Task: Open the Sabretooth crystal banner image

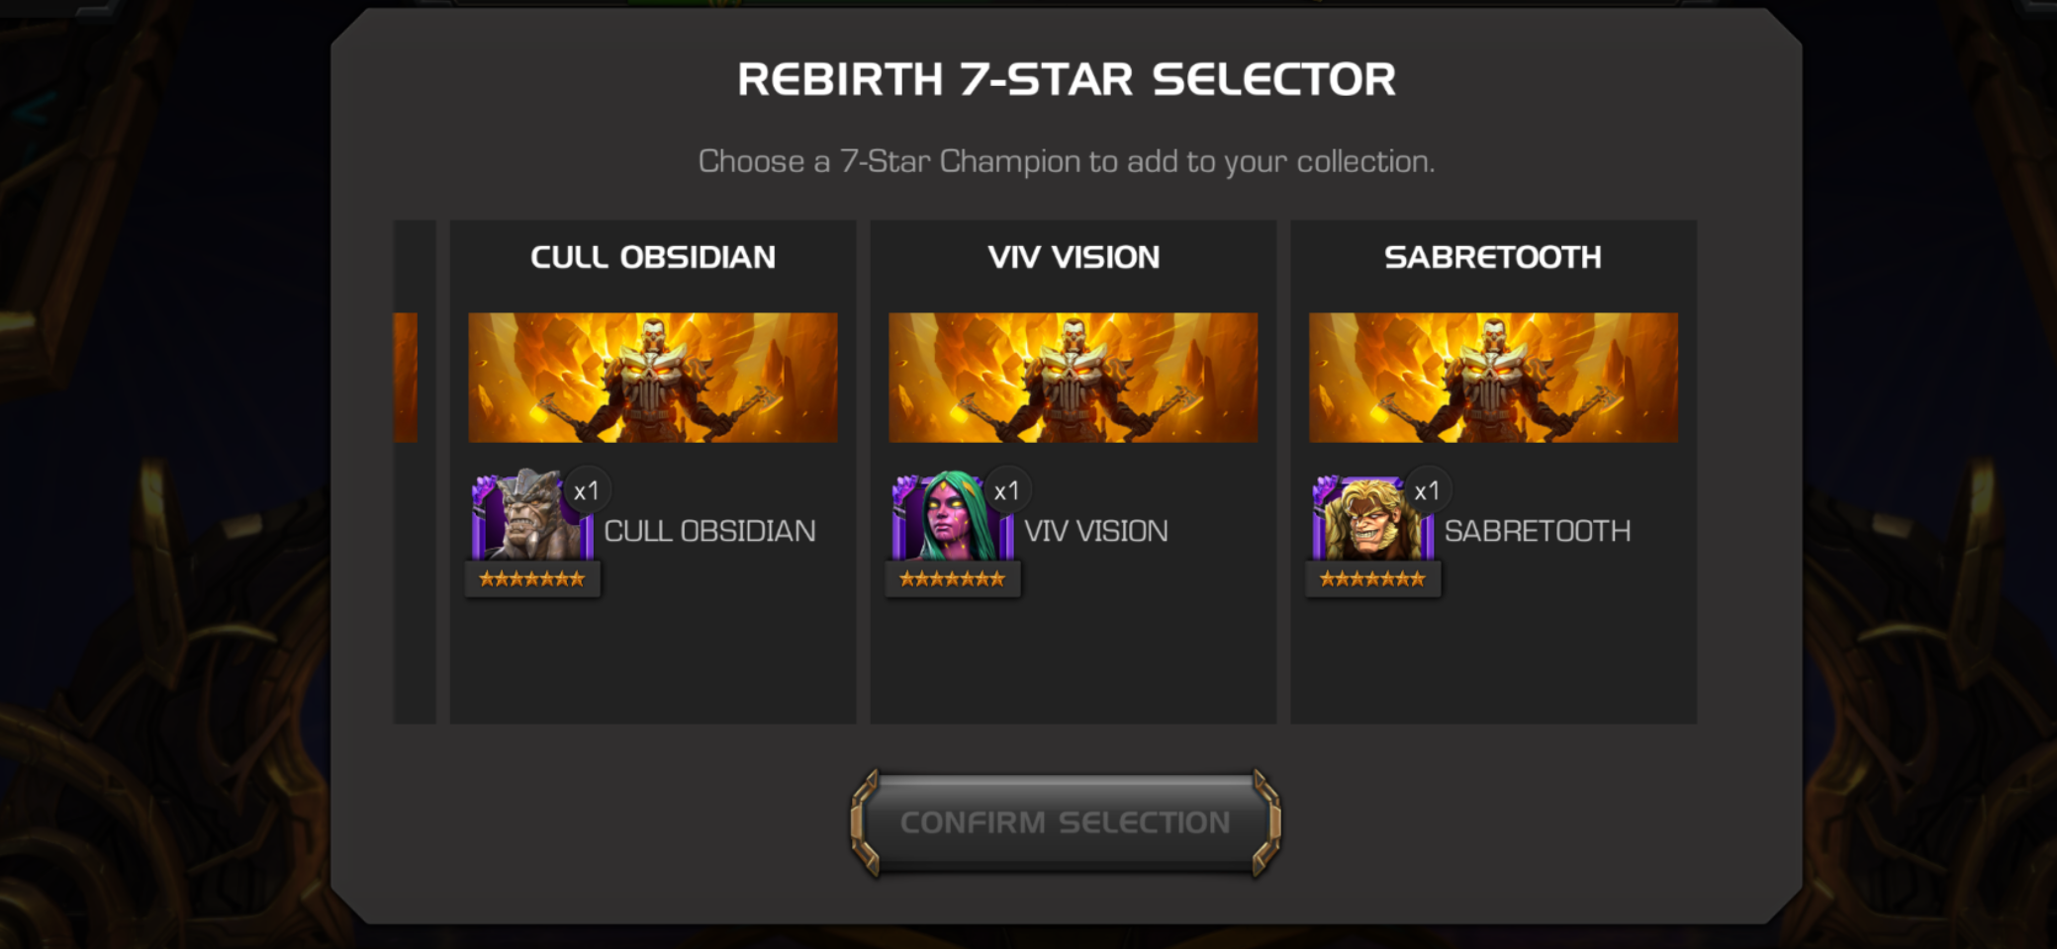Action: (1494, 378)
